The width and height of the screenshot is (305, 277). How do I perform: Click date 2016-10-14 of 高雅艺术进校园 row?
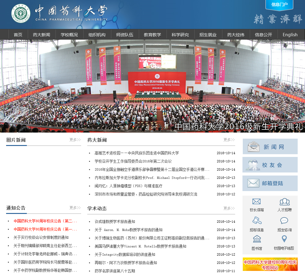point(226,153)
